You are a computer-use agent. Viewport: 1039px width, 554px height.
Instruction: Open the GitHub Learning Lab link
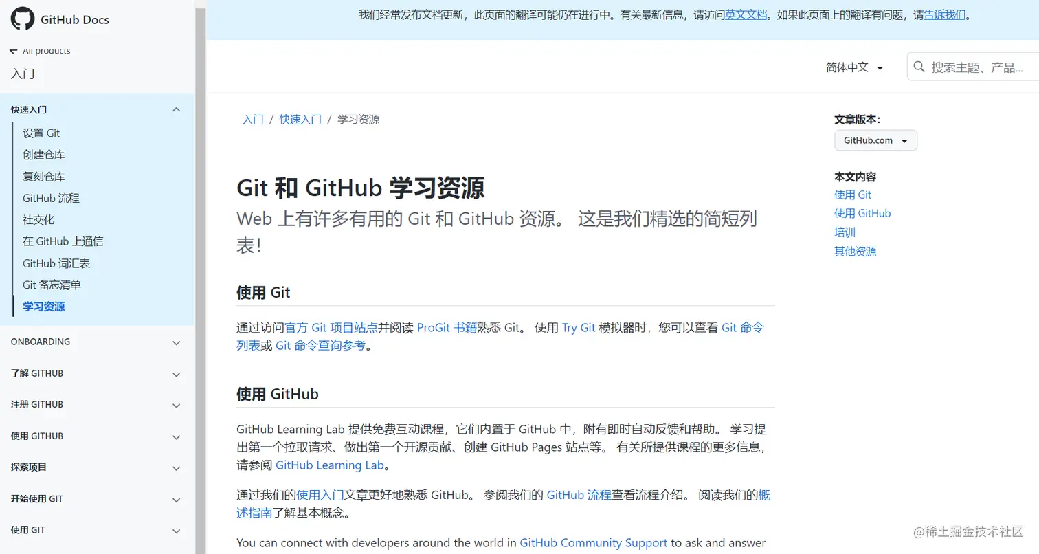click(x=329, y=465)
